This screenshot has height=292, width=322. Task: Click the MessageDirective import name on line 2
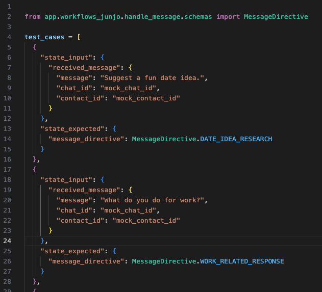(x=276, y=17)
